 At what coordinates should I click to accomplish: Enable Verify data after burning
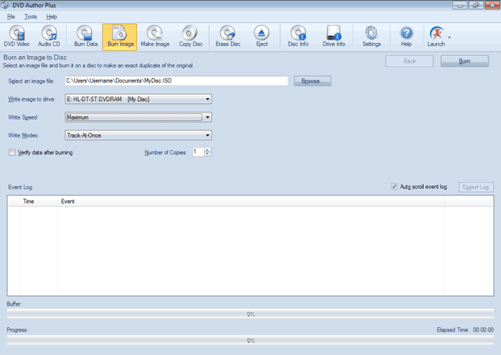point(12,152)
